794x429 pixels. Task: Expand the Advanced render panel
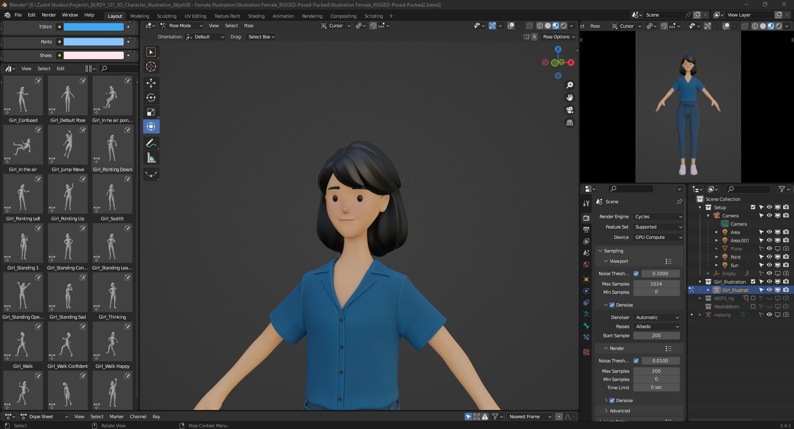619,411
